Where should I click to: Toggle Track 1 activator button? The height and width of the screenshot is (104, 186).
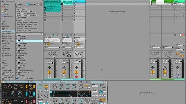(49, 72)
